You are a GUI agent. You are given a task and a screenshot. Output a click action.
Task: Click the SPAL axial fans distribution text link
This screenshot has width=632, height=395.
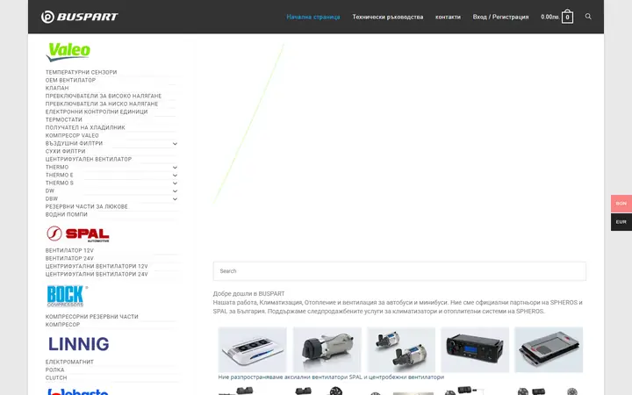click(331, 377)
